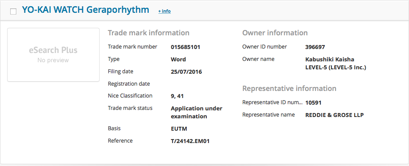Click the 'Trade mark number' label
This screenshot has height=166, width=409.
[132, 47]
